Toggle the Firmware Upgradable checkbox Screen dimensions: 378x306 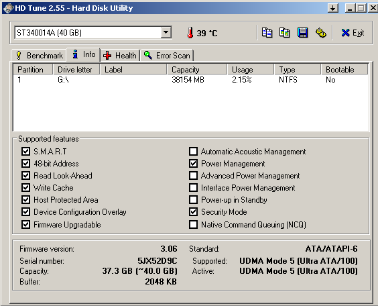pos(25,224)
